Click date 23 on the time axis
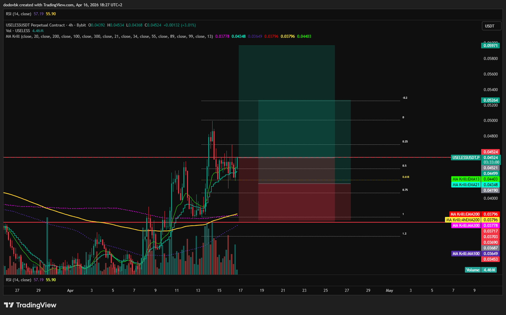506x315 pixels. 304,290
